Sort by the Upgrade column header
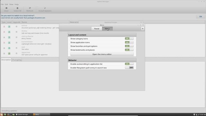Viewport: 206px width, 116px height. (x=16, y=22)
